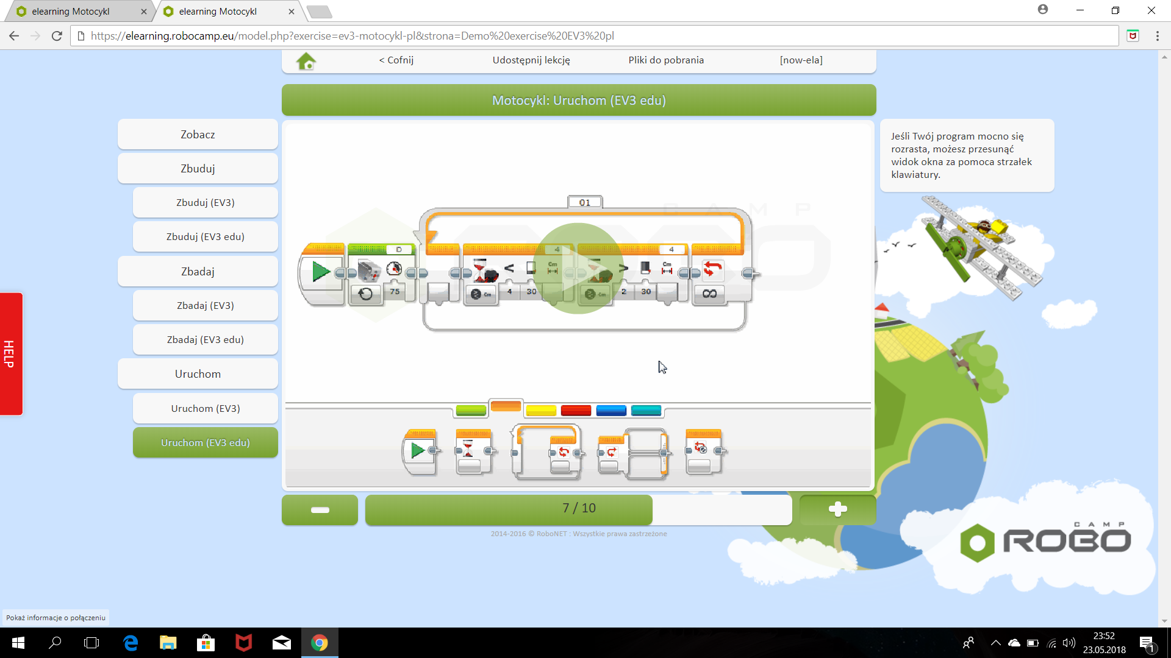Select the active Uruchom (EV3 edu) item

[206, 443]
